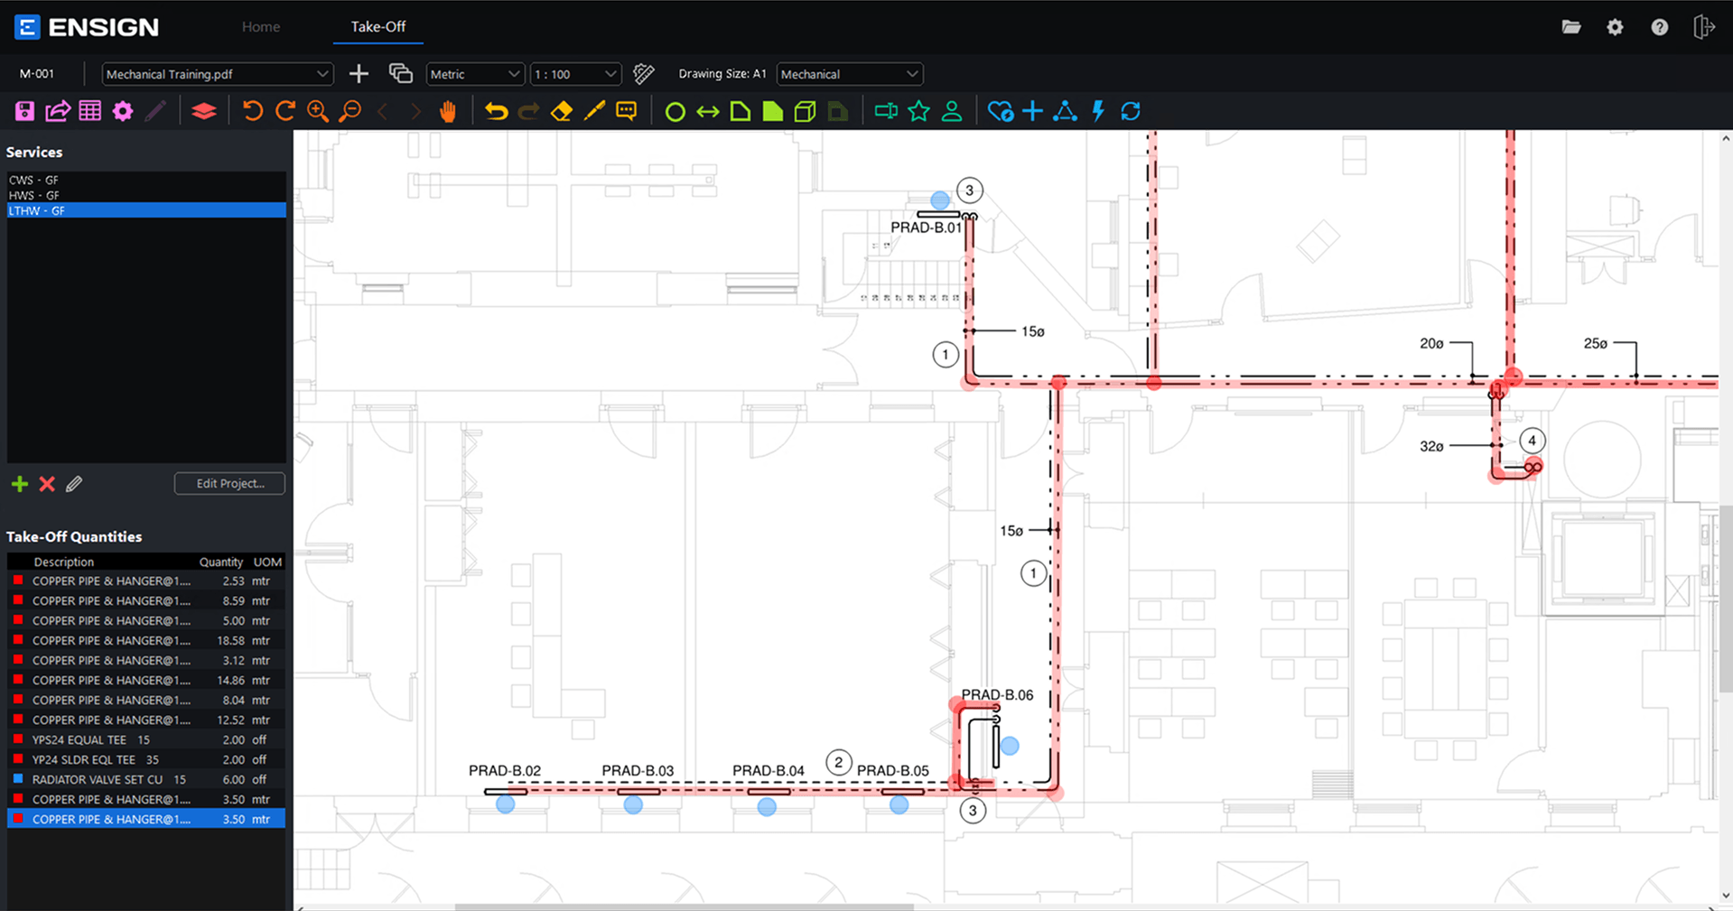The width and height of the screenshot is (1733, 911).
Task: Select the yellow highlighter pen tool
Action: coord(594,111)
